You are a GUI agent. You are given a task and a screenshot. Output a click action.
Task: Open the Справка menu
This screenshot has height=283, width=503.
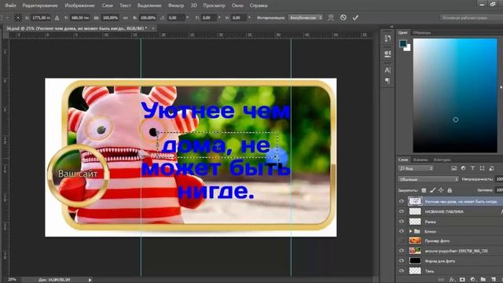point(259,6)
